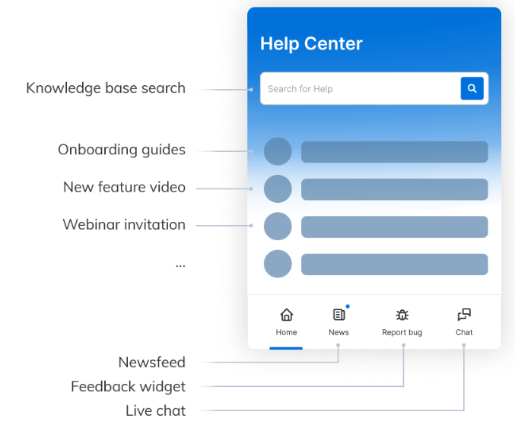Click the blue notification dot on News
Screen dimensions: 515x434
pyautogui.click(x=348, y=306)
